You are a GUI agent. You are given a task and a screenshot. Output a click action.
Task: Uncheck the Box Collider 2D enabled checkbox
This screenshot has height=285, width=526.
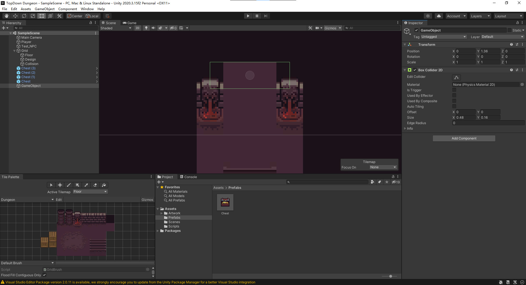415,70
